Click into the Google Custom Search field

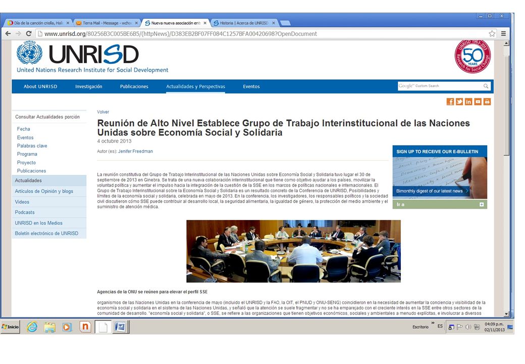click(x=440, y=86)
